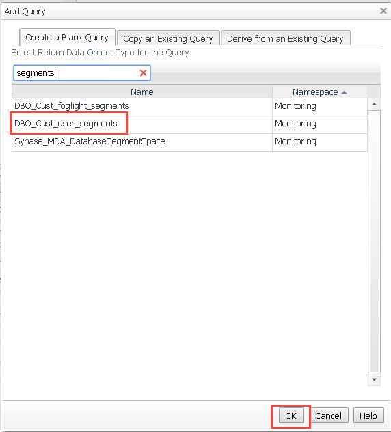
Task: Click the vertical scrollbar track
Action: click(374, 241)
